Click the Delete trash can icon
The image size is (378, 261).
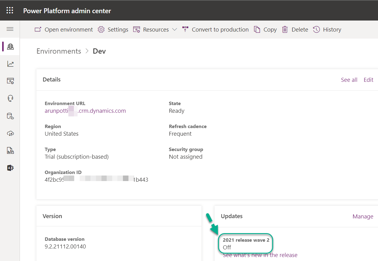pos(285,29)
